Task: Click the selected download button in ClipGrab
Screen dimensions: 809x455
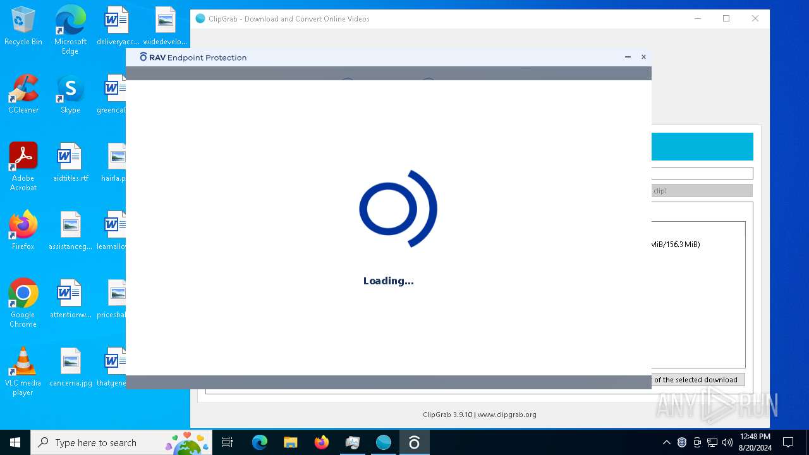Action: (x=698, y=380)
